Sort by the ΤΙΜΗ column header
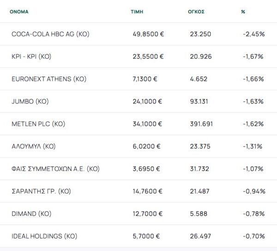Image resolution: width=277 pixels, height=251 pixels. (x=137, y=12)
